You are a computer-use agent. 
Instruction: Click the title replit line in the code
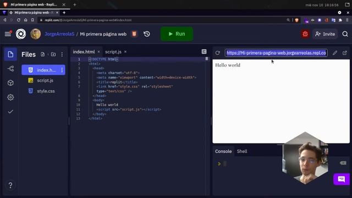[x=117, y=82]
